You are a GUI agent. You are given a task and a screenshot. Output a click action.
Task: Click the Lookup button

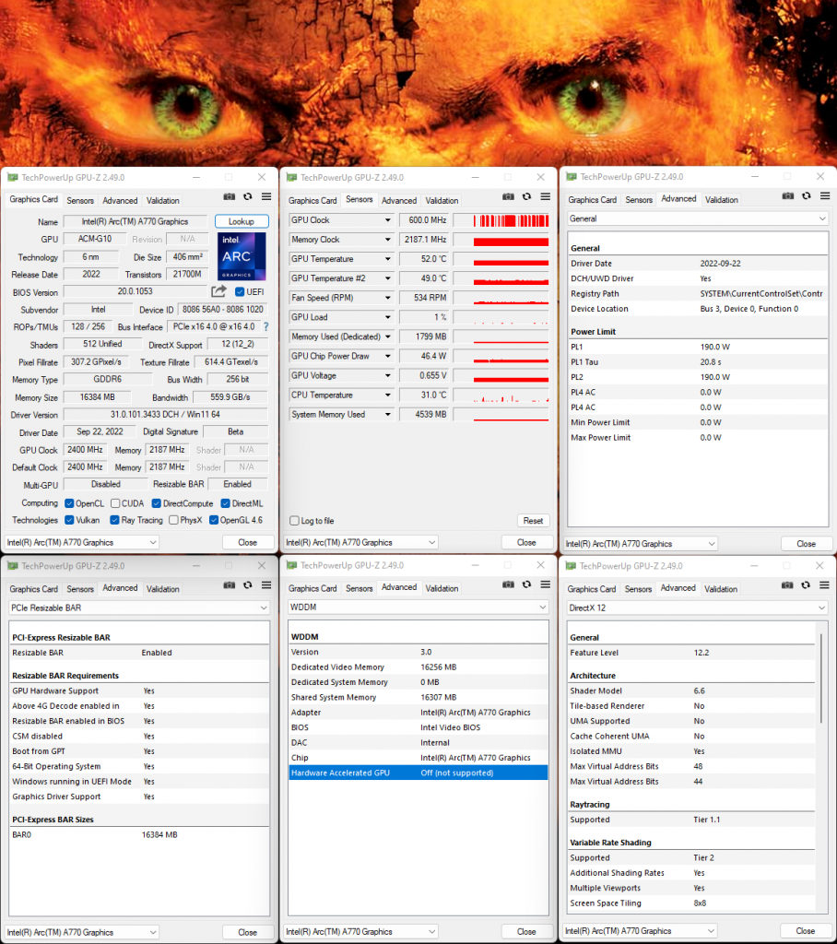[242, 221]
